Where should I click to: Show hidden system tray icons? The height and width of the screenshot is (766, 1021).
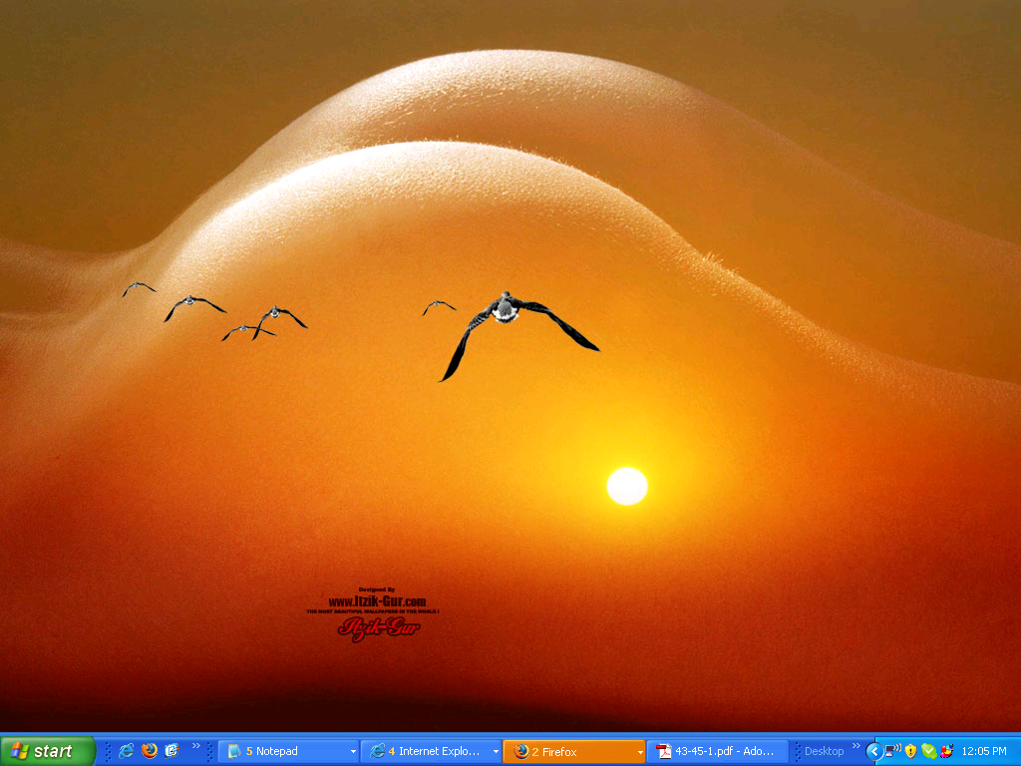click(873, 752)
